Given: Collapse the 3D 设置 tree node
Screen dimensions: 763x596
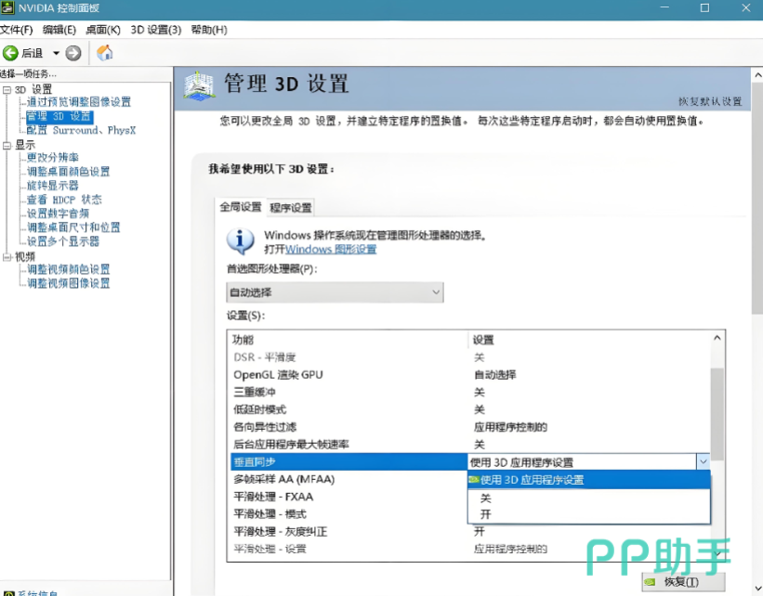Looking at the screenshot, I should (x=7, y=90).
